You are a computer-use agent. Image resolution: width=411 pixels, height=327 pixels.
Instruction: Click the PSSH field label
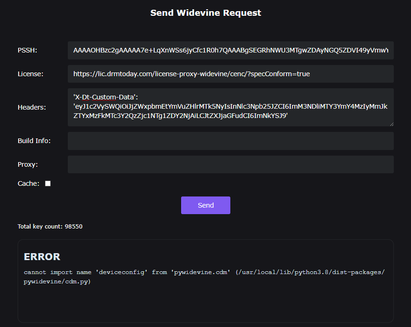click(x=27, y=50)
